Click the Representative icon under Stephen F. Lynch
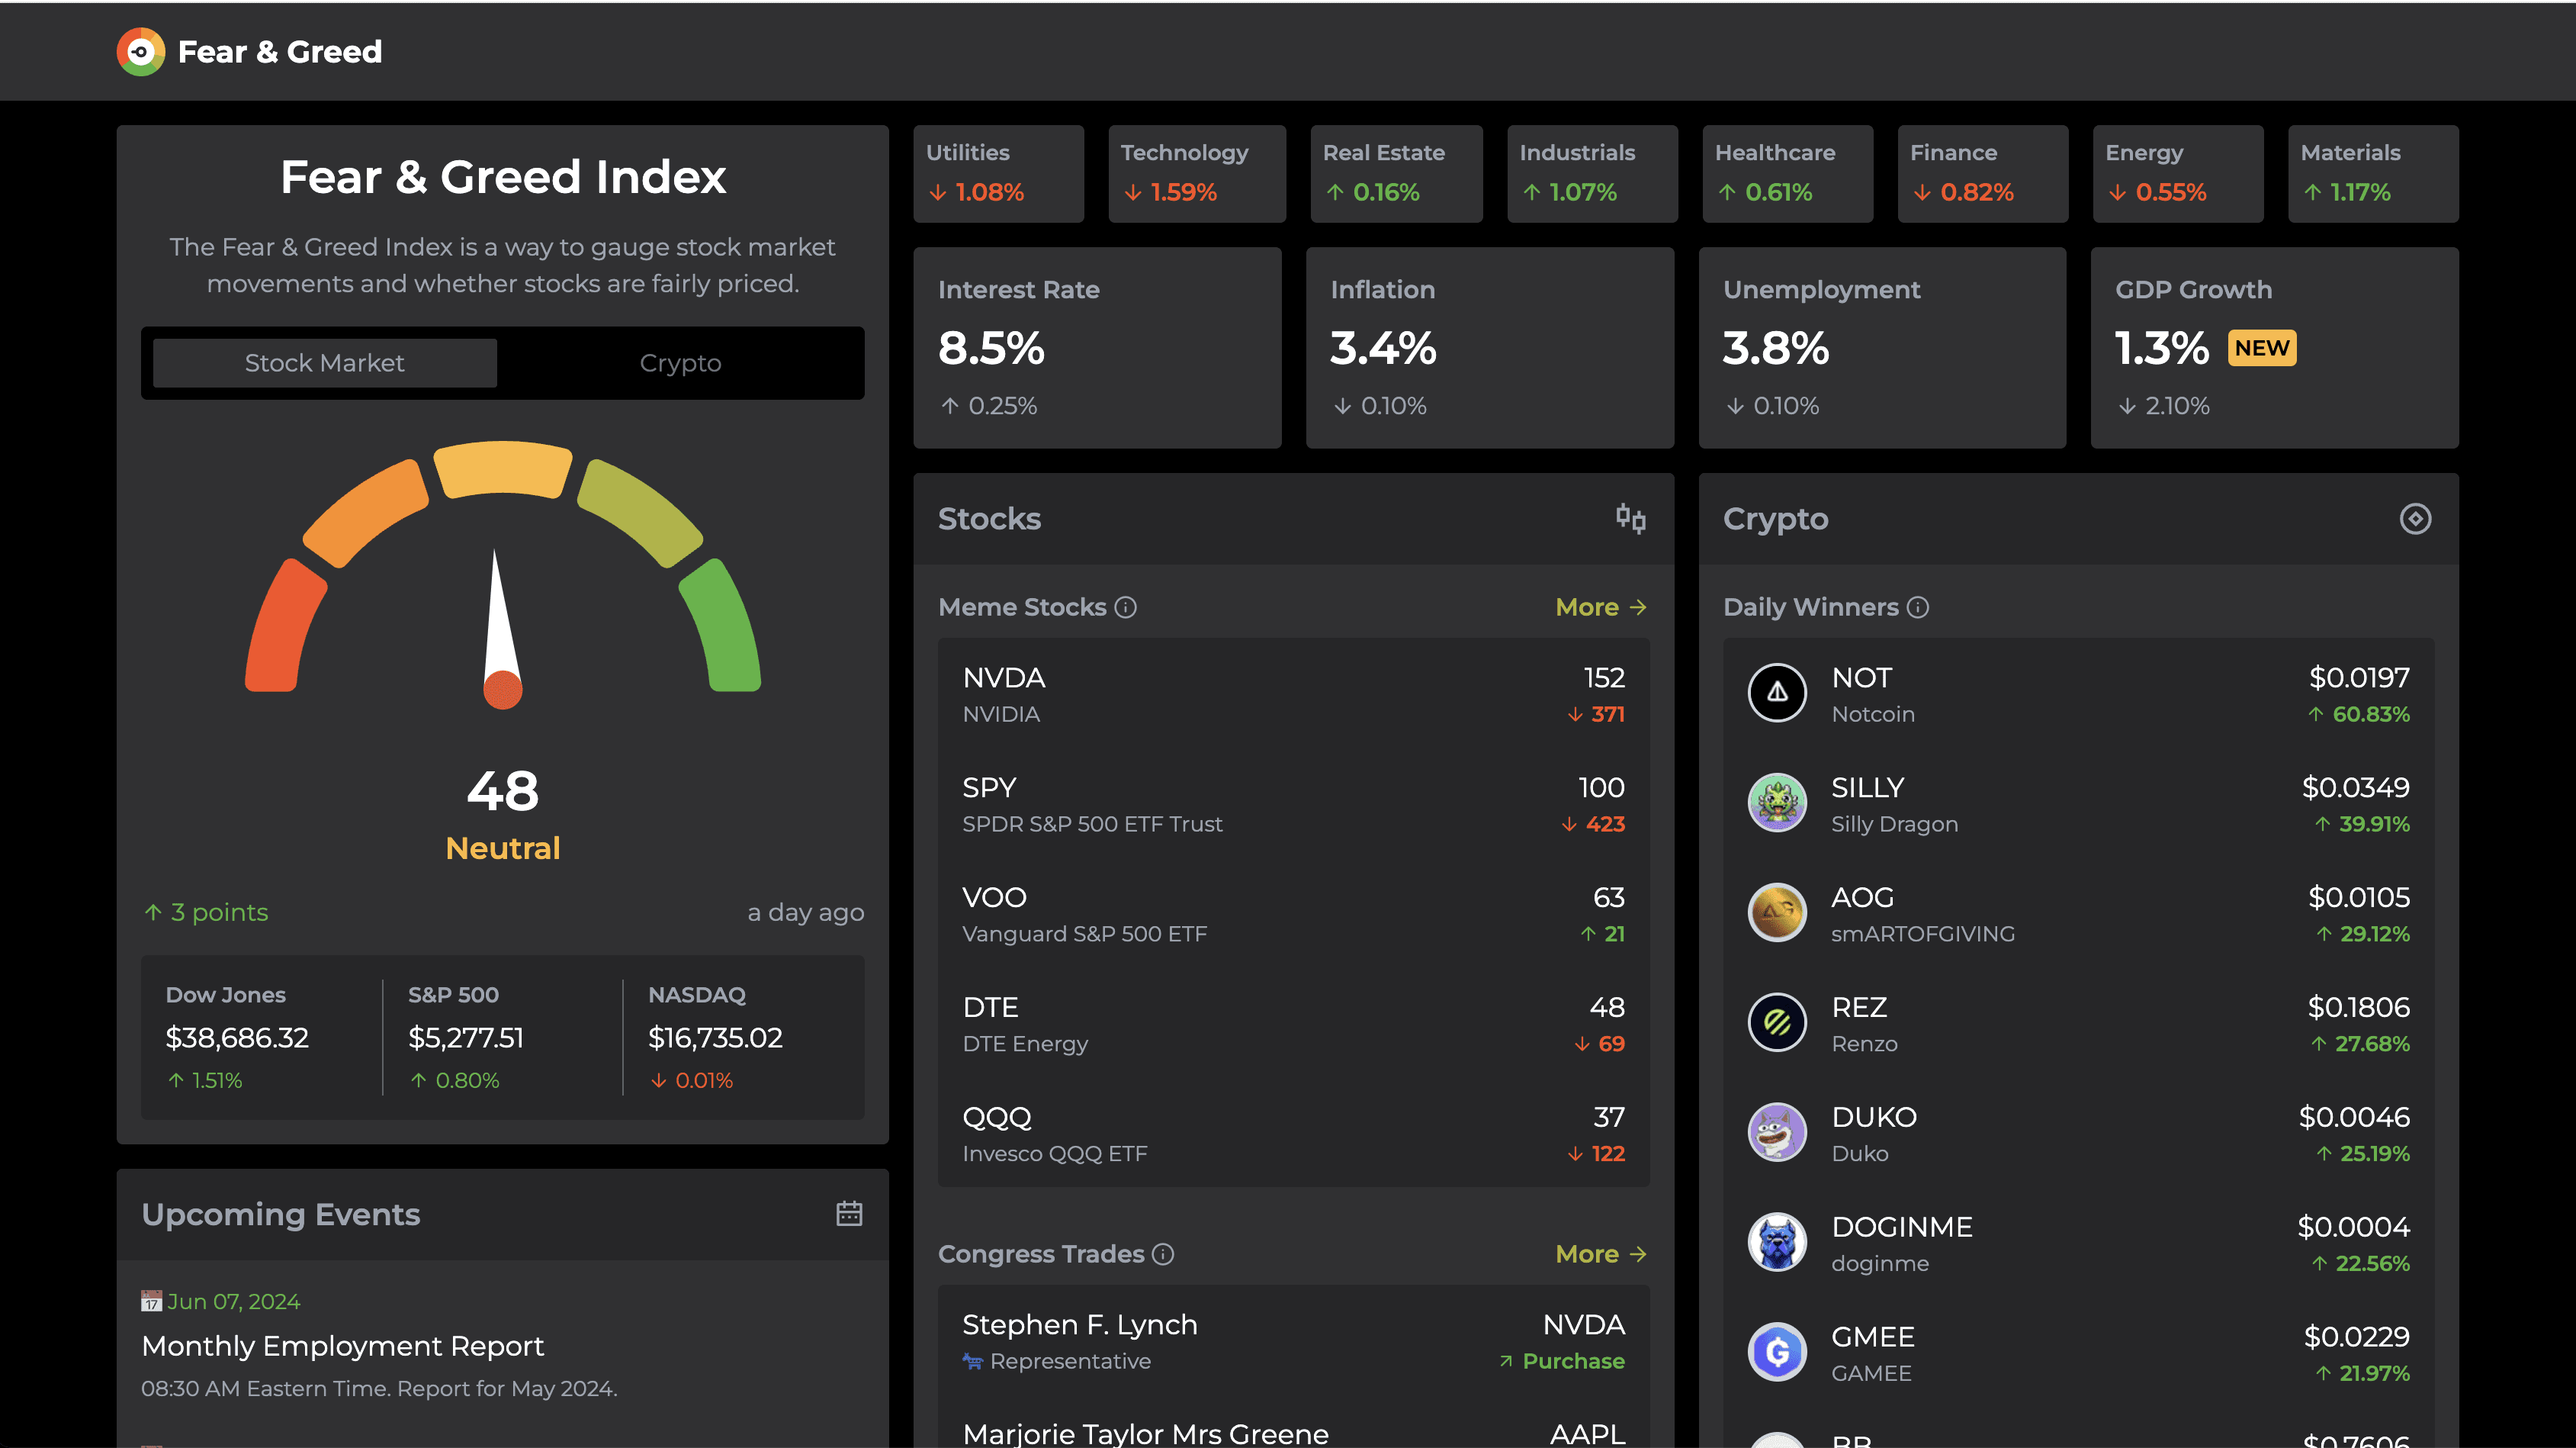 click(x=972, y=1361)
